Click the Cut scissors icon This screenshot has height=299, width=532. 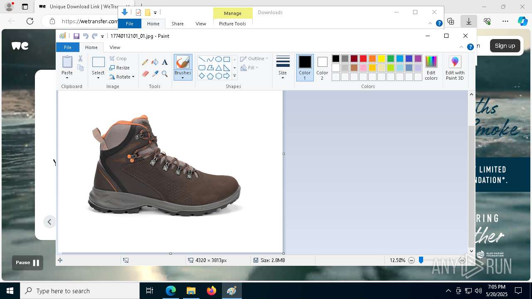coord(80,59)
